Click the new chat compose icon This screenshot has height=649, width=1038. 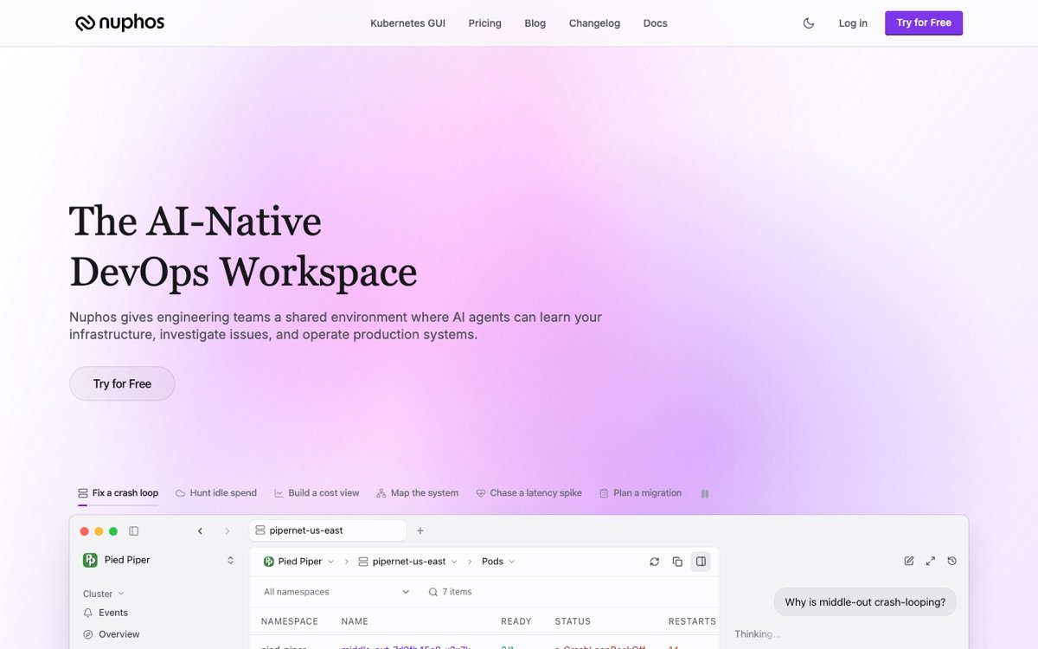[x=909, y=561]
